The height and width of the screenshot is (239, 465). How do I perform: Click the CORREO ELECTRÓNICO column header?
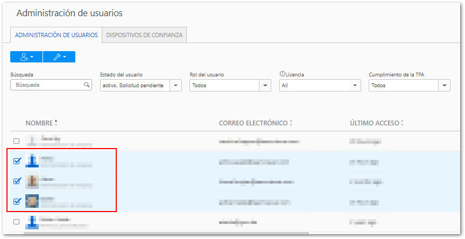(253, 123)
